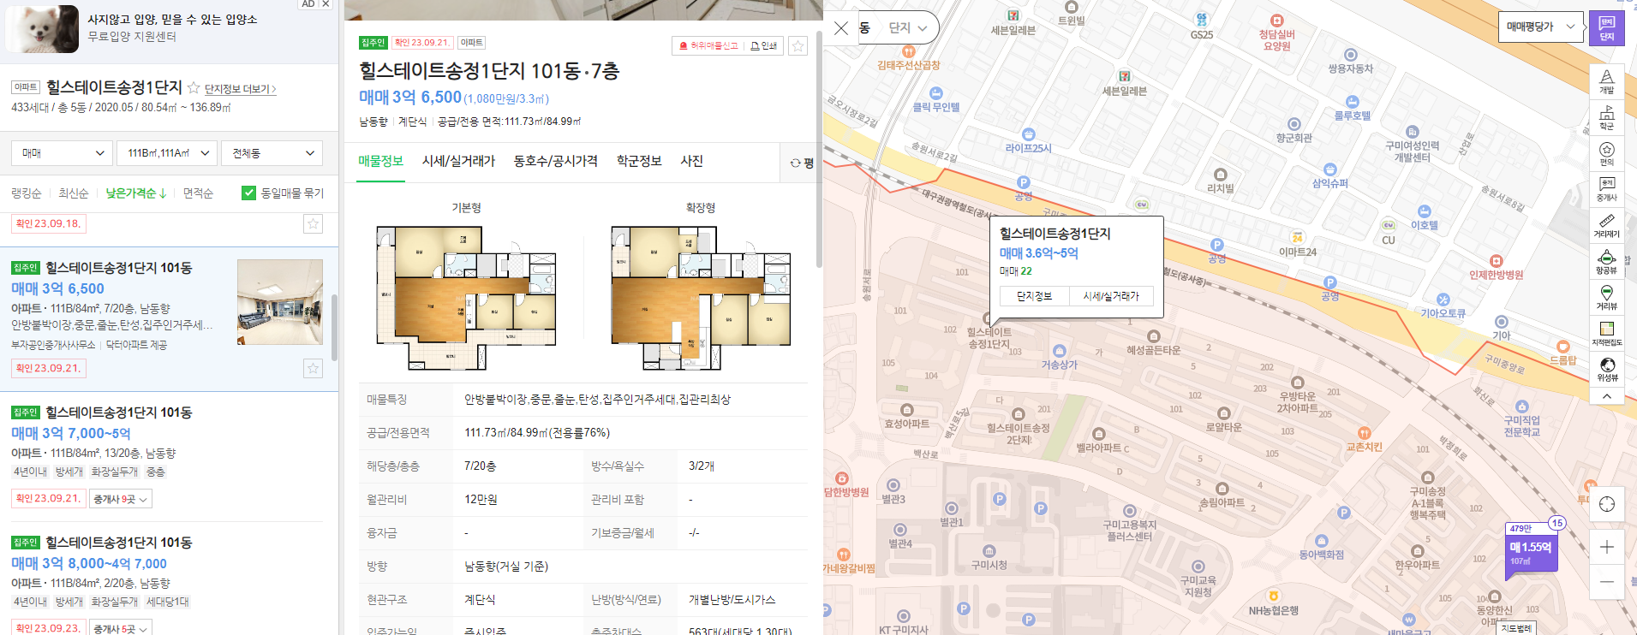Open the 매매 transaction type dropdown

[x=62, y=153]
